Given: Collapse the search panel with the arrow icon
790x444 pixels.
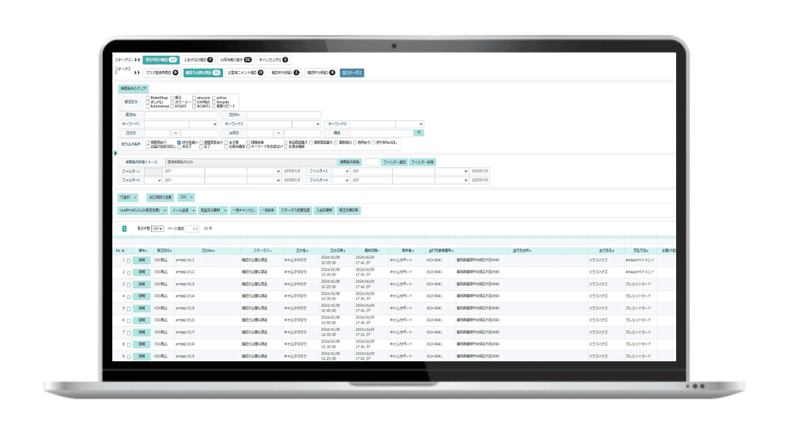Looking at the screenshot, I should pos(115,153).
